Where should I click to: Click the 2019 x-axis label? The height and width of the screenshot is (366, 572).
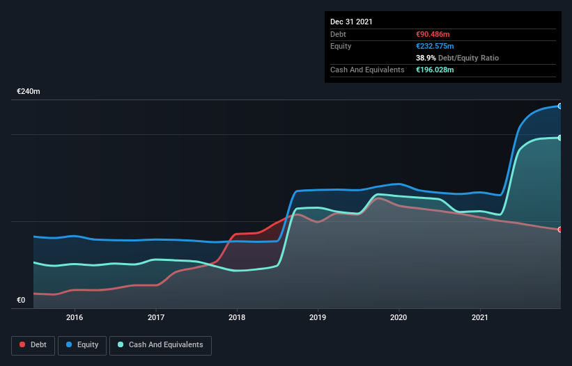point(318,317)
